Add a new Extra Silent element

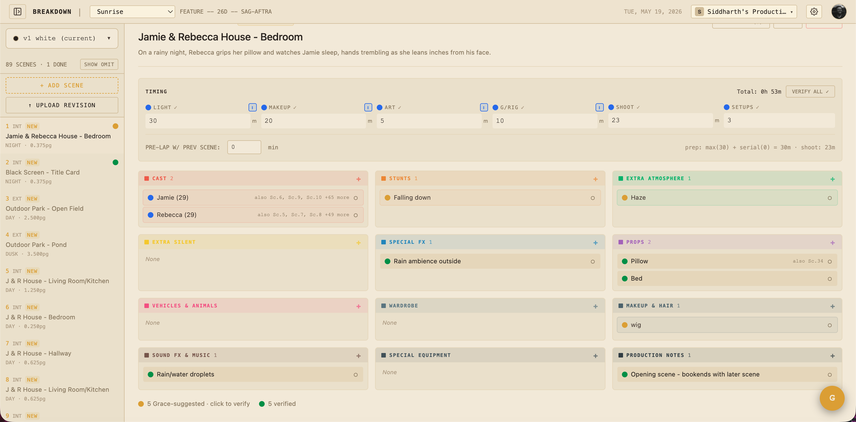pos(358,243)
